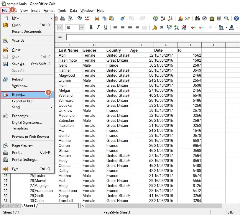Expand the Send submenu
This screenshot has height=215, width=240.
27,107
